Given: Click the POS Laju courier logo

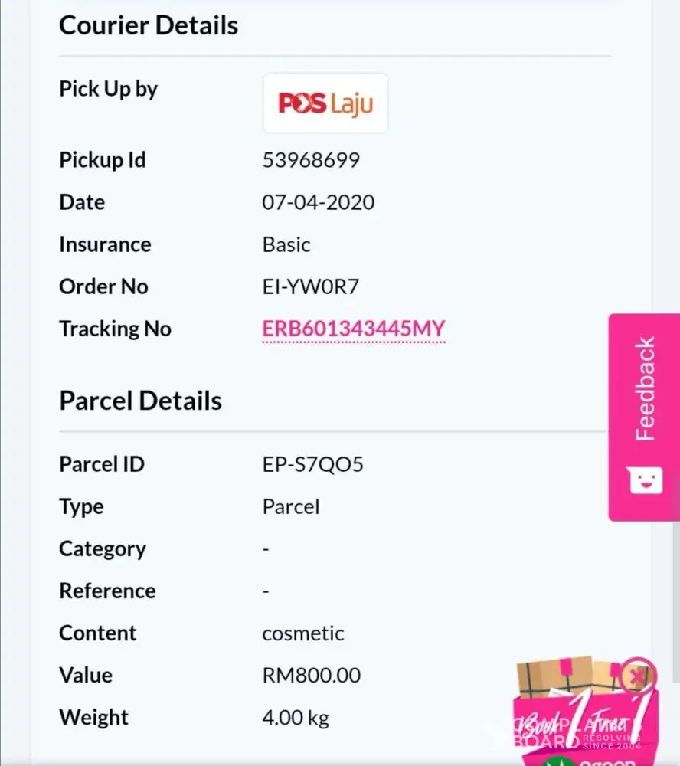Looking at the screenshot, I should click(x=325, y=103).
